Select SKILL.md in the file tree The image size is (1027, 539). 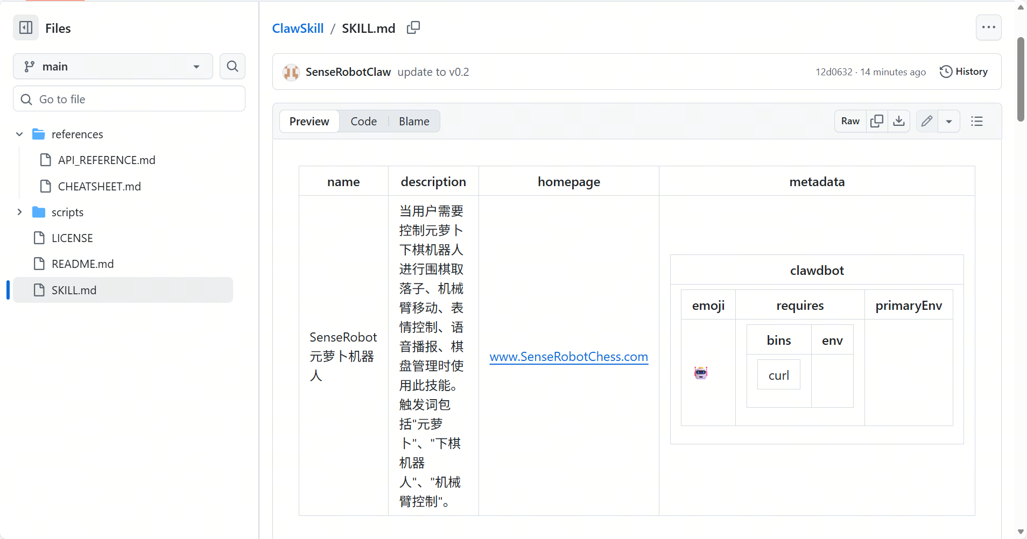(x=123, y=290)
